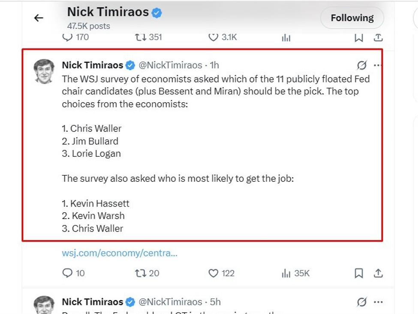Screen dimensions: 418x314
Task: Open the 1h timestamp of the post
Action: point(214,65)
